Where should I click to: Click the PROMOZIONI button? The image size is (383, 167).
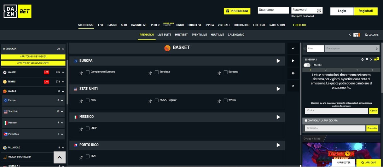click(237, 11)
